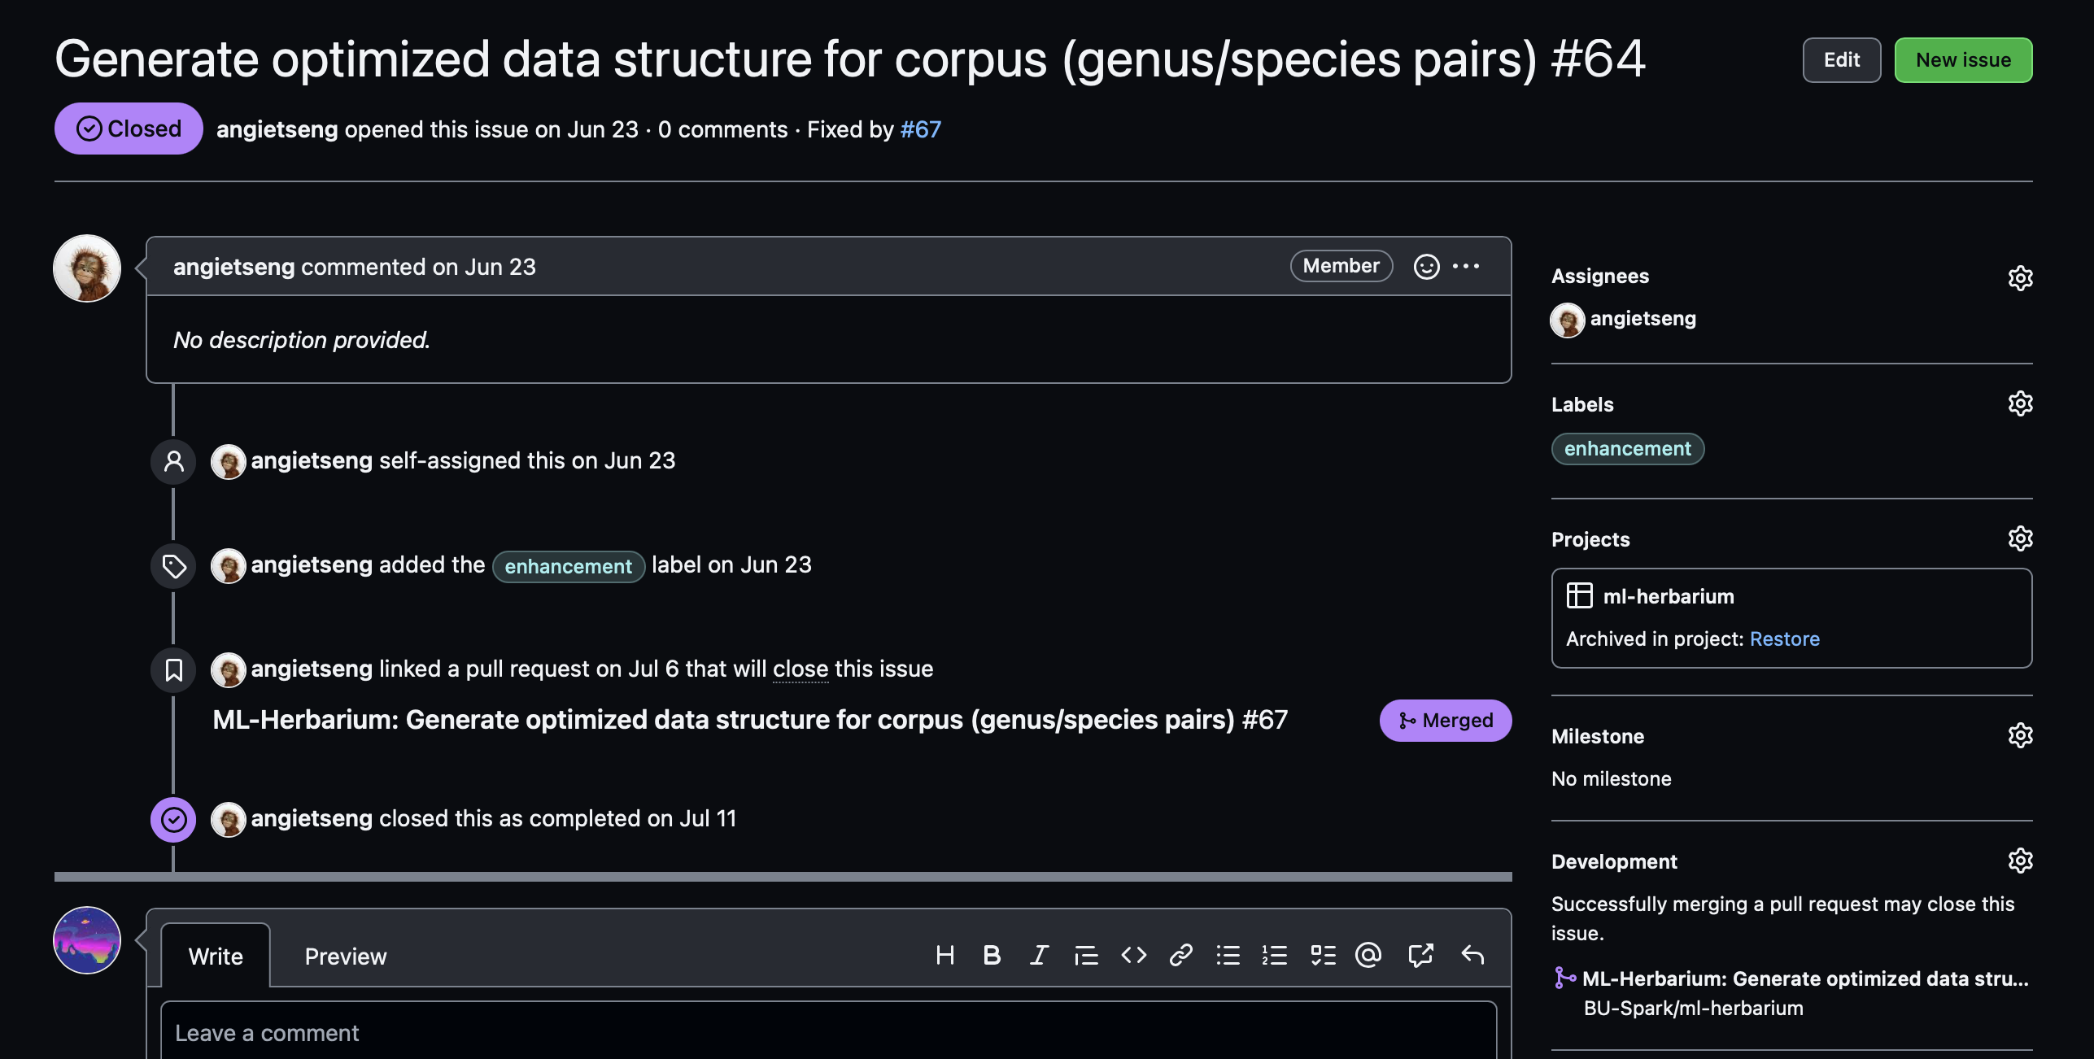Viewport: 2094px width, 1059px height.
Task: Add emoji reaction to angietseng's comment
Action: (1426, 266)
